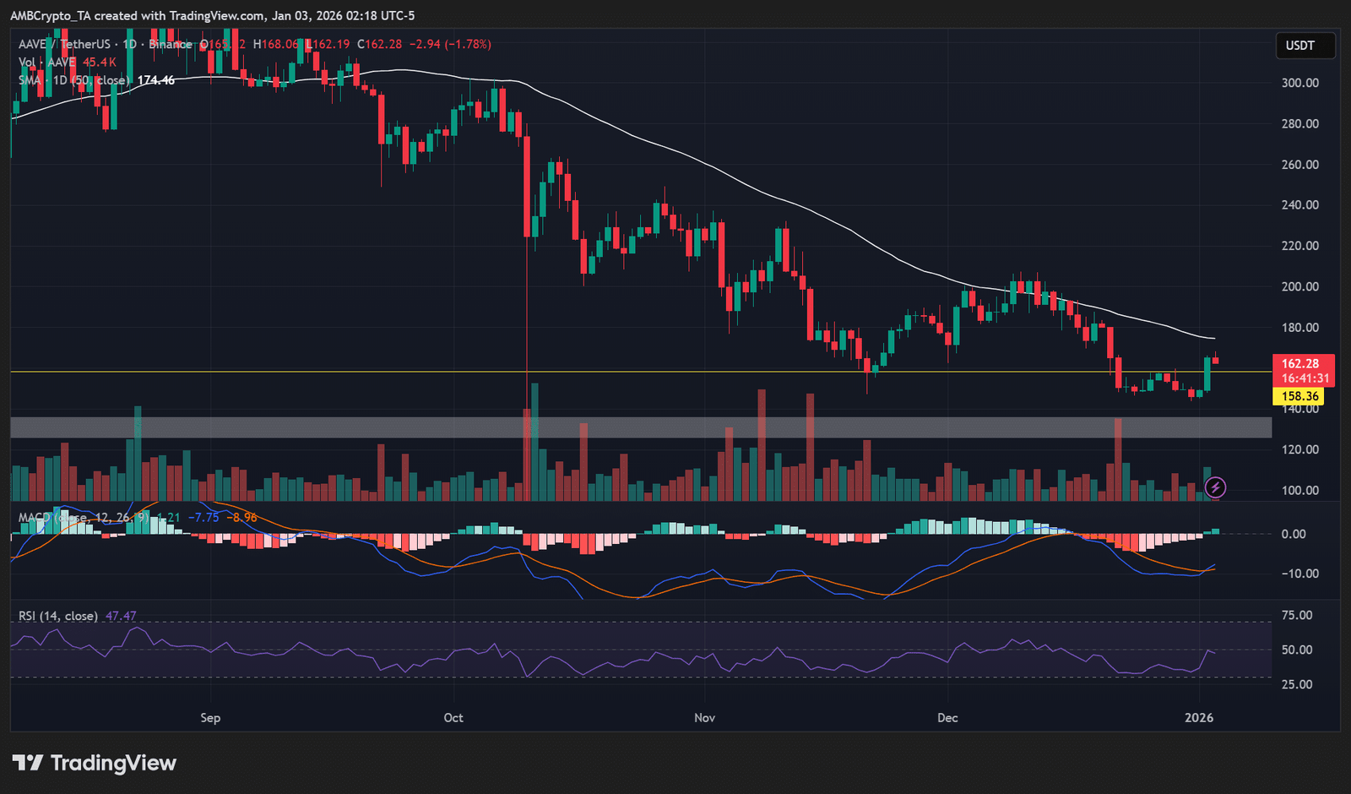The width and height of the screenshot is (1351, 794).
Task: Click the 120.00 price axis label
Action: pos(1300,449)
